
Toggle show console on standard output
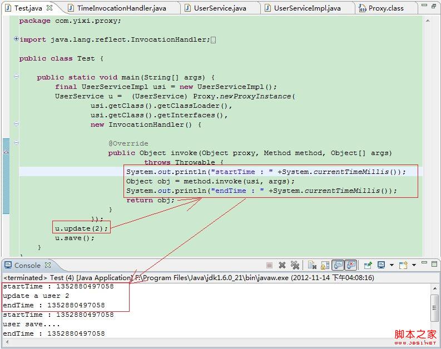[338, 265]
